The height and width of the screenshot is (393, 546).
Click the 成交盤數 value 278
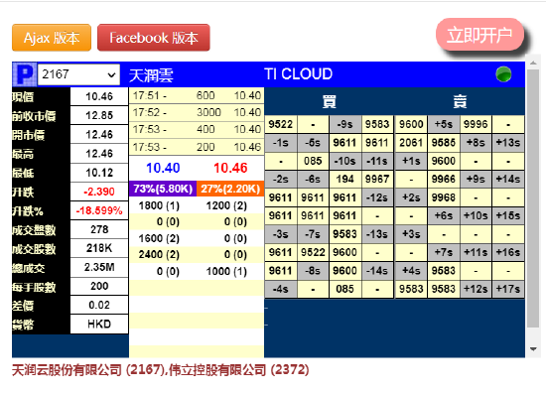tap(99, 229)
